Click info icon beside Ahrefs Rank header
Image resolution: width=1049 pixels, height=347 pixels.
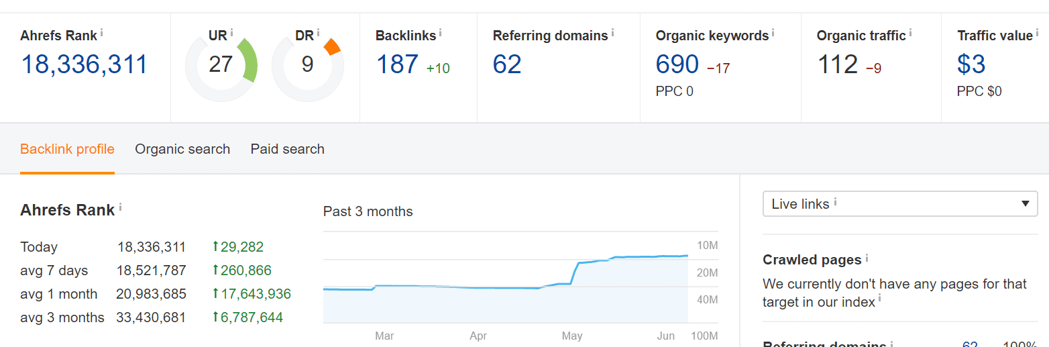click(102, 32)
